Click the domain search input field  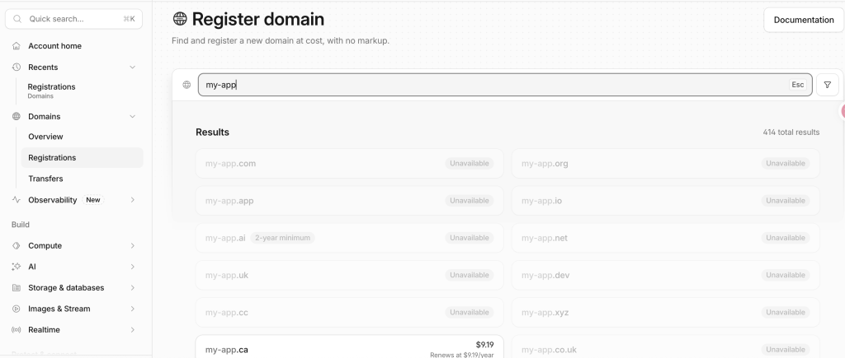coord(505,85)
